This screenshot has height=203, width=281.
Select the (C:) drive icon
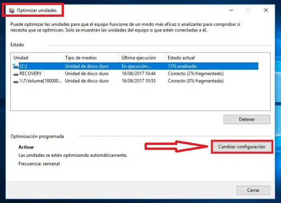coord(15,66)
